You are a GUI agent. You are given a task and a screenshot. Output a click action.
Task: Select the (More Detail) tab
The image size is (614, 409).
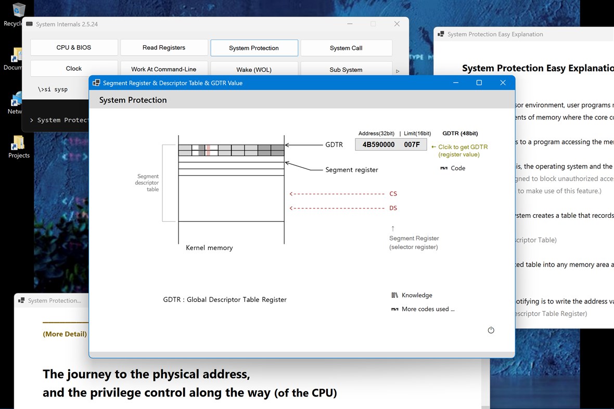pos(65,334)
